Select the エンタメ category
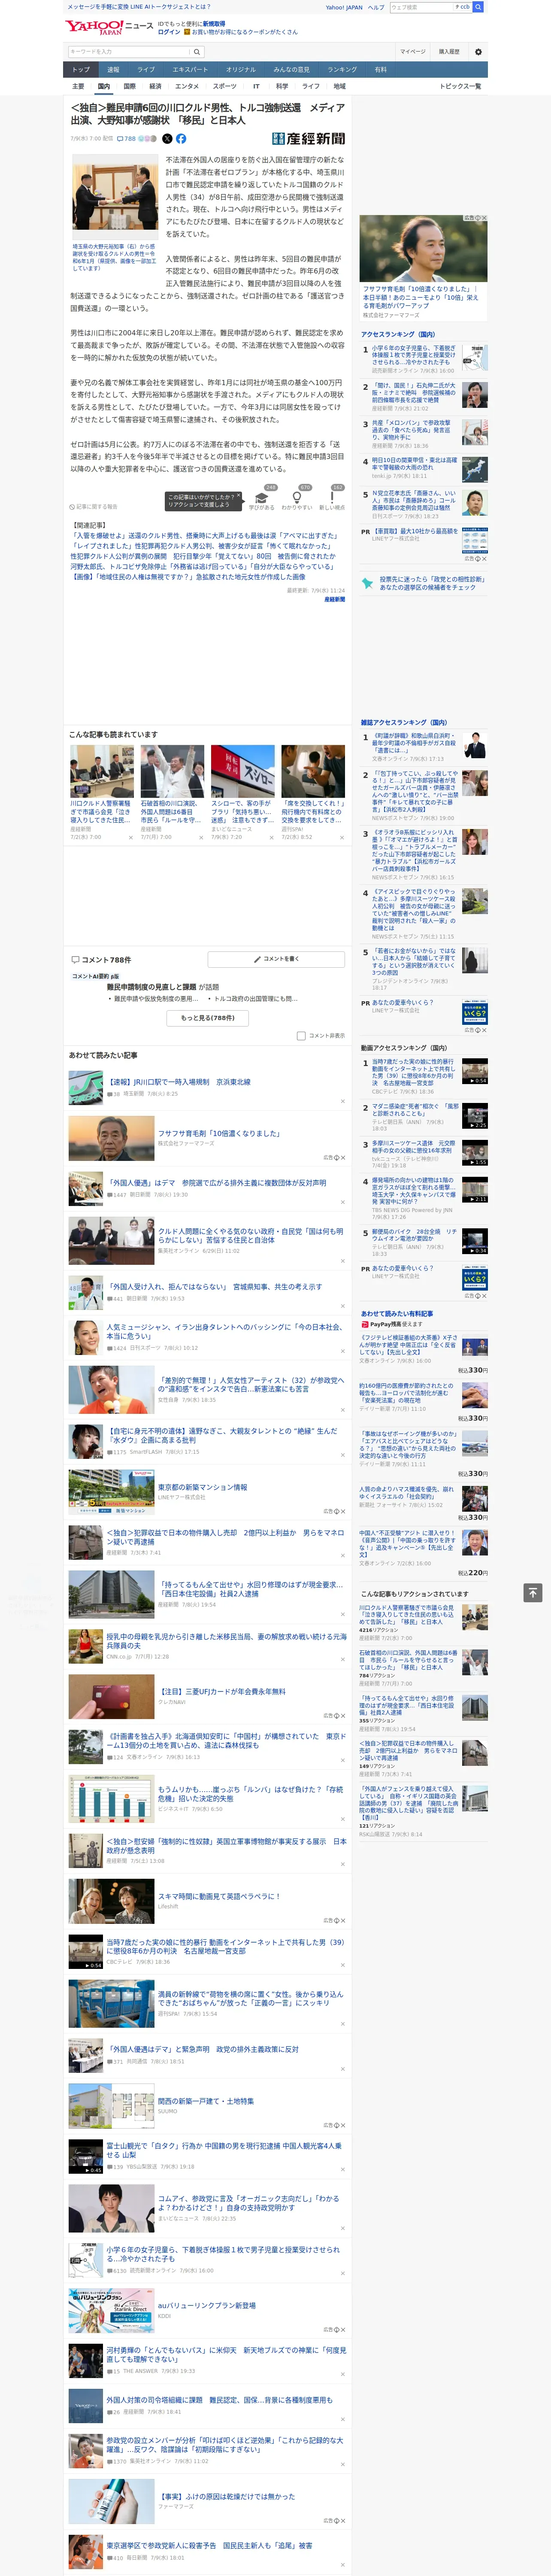 coord(187,86)
